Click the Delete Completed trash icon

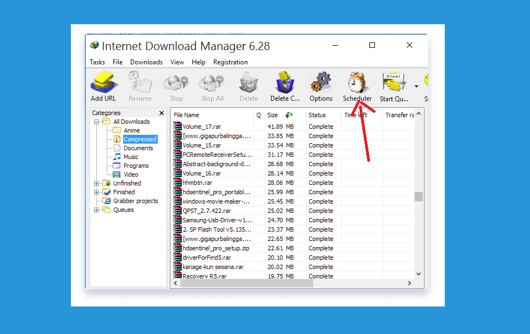(285, 82)
